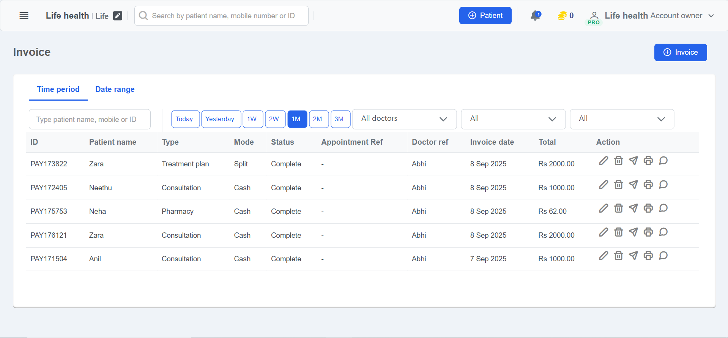Print invoice PAY176121
The width and height of the screenshot is (728, 338).
coord(648,232)
